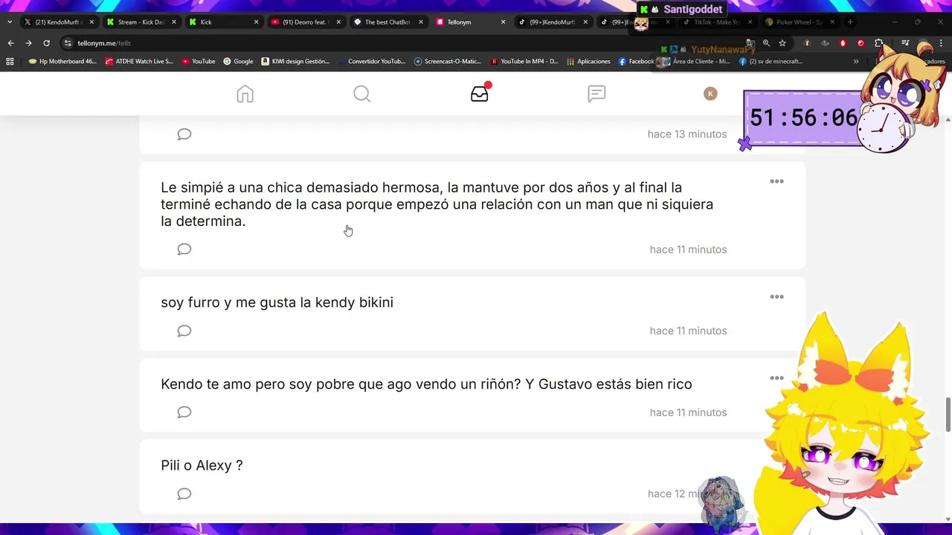Close the Tellonym tab
Image resolution: width=952 pixels, height=535 pixels.
pos(503,22)
